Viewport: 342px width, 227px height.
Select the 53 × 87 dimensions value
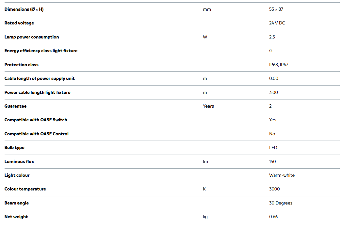[x=276, y=9]
